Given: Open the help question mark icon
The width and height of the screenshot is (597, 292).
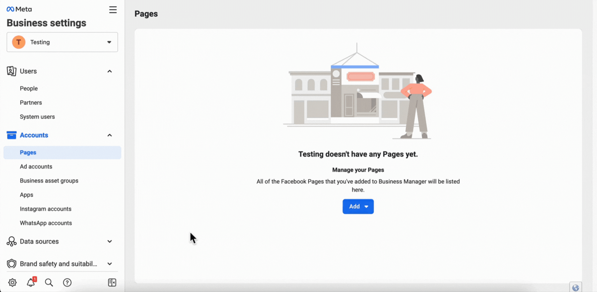Looking at the screenshot, I should pos(67,282).
